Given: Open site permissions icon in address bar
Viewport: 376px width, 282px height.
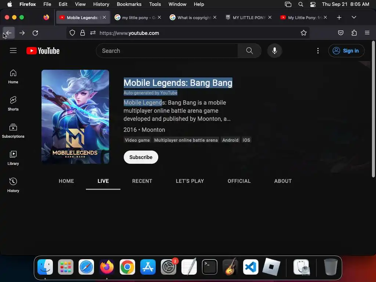Looking at the screenshot, I should point(93,33).
